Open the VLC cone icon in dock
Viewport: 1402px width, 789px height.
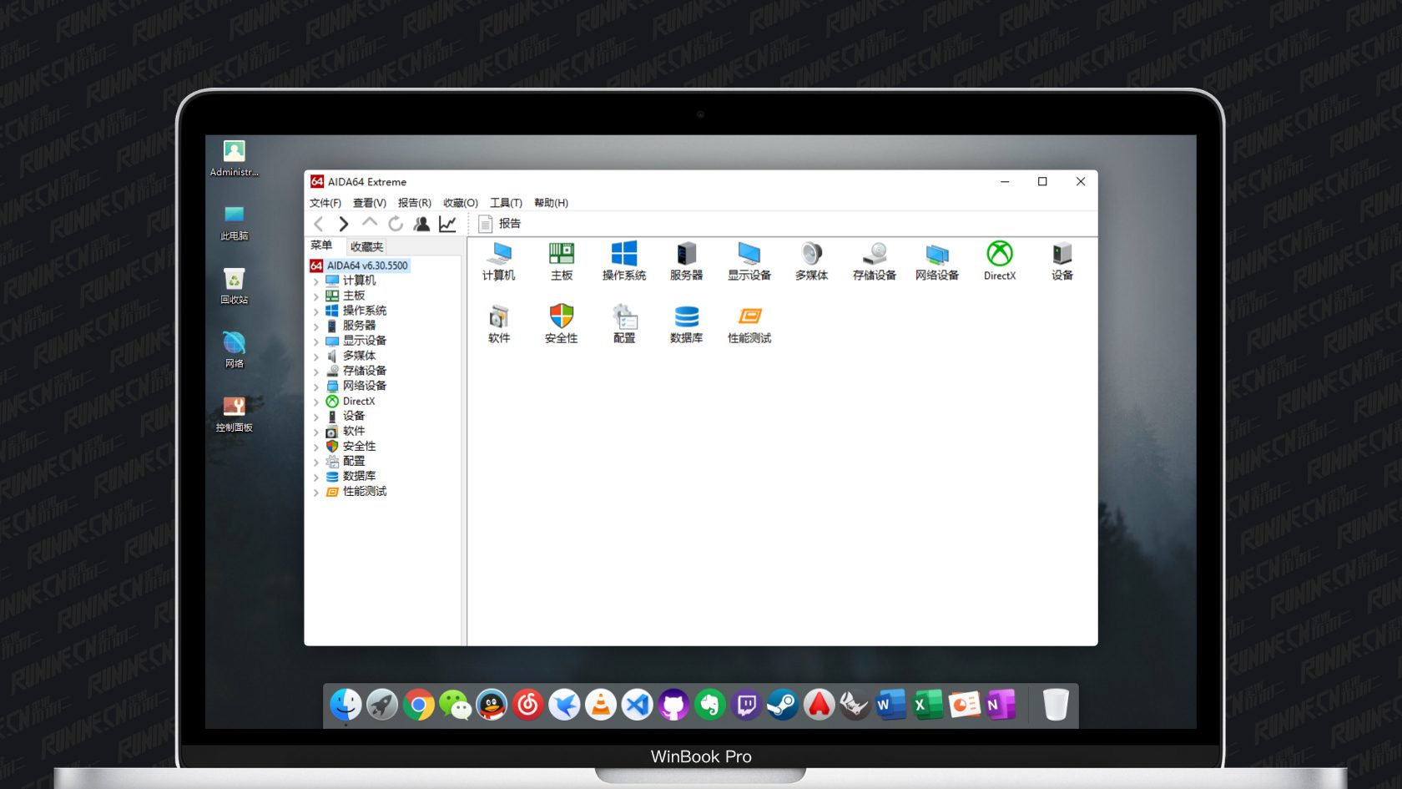click(601, 706)
